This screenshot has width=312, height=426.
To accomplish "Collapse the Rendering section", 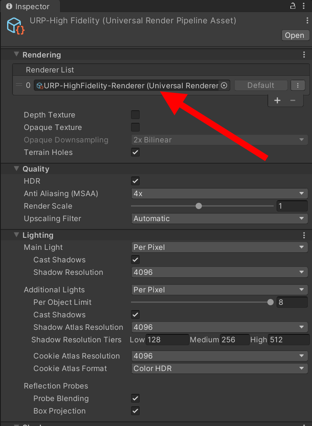I will point(16,54).
